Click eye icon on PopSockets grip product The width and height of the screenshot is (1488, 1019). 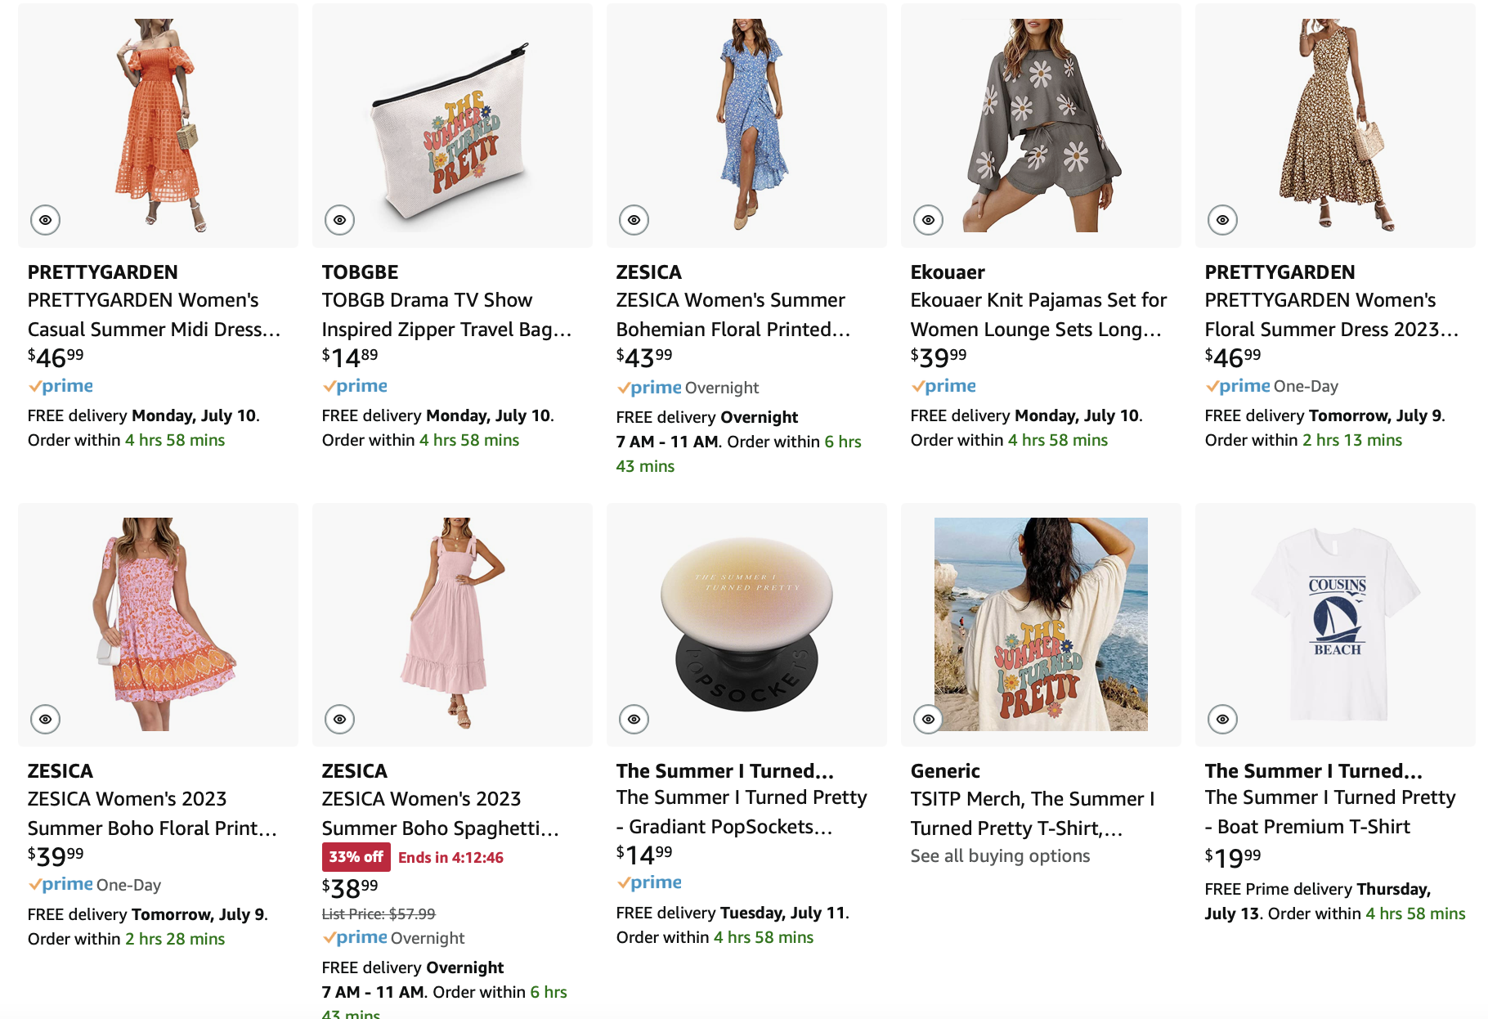pyautogui.click(x=634, y=719)
